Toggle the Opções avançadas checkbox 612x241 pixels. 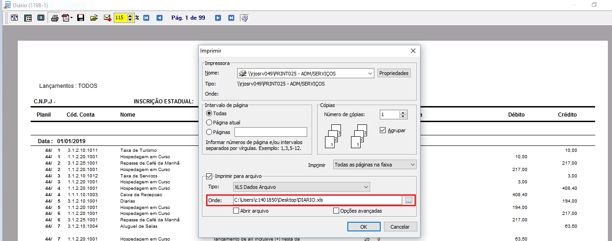[x=336, y=211]
